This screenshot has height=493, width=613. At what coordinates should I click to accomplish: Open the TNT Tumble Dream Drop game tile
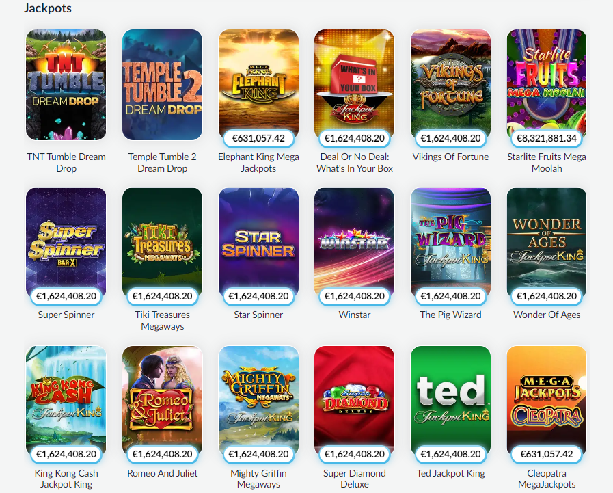tap(66, 85)
